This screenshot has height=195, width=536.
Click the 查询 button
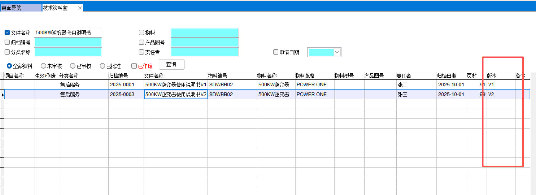[171, 64]
